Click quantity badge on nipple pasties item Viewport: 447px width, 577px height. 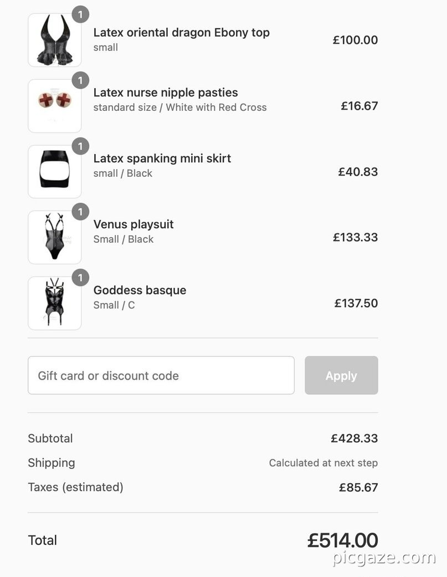[x=80, y=81]
